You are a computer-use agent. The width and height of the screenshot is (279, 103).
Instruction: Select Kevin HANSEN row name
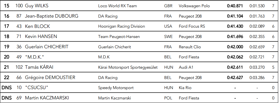[41, 36]
